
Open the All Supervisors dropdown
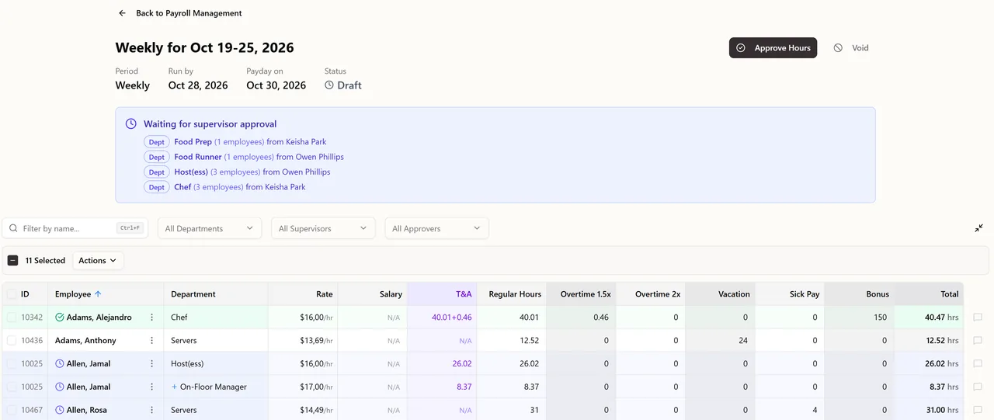(323, 228)
